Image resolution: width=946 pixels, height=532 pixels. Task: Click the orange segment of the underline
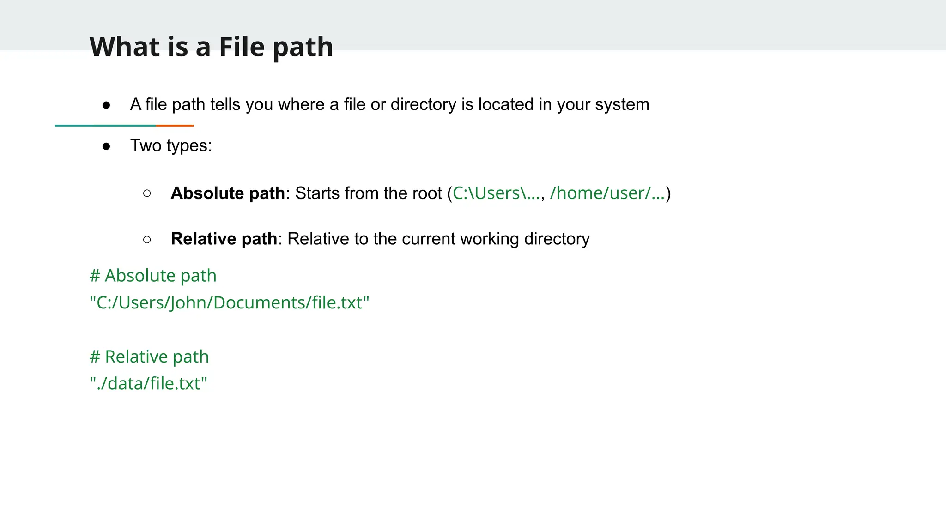point(175,125)
